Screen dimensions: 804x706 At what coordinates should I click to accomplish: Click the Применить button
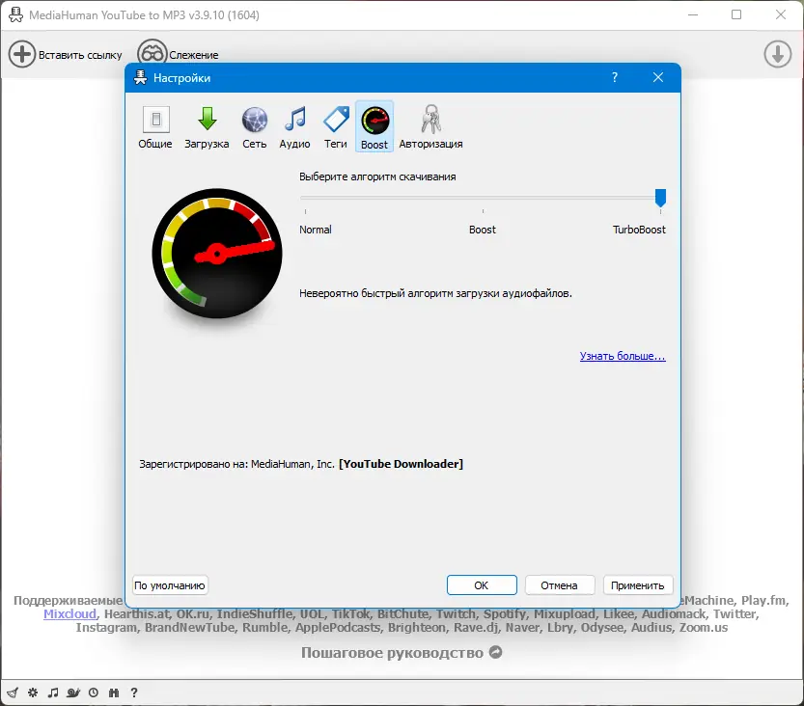click(637, 585)
